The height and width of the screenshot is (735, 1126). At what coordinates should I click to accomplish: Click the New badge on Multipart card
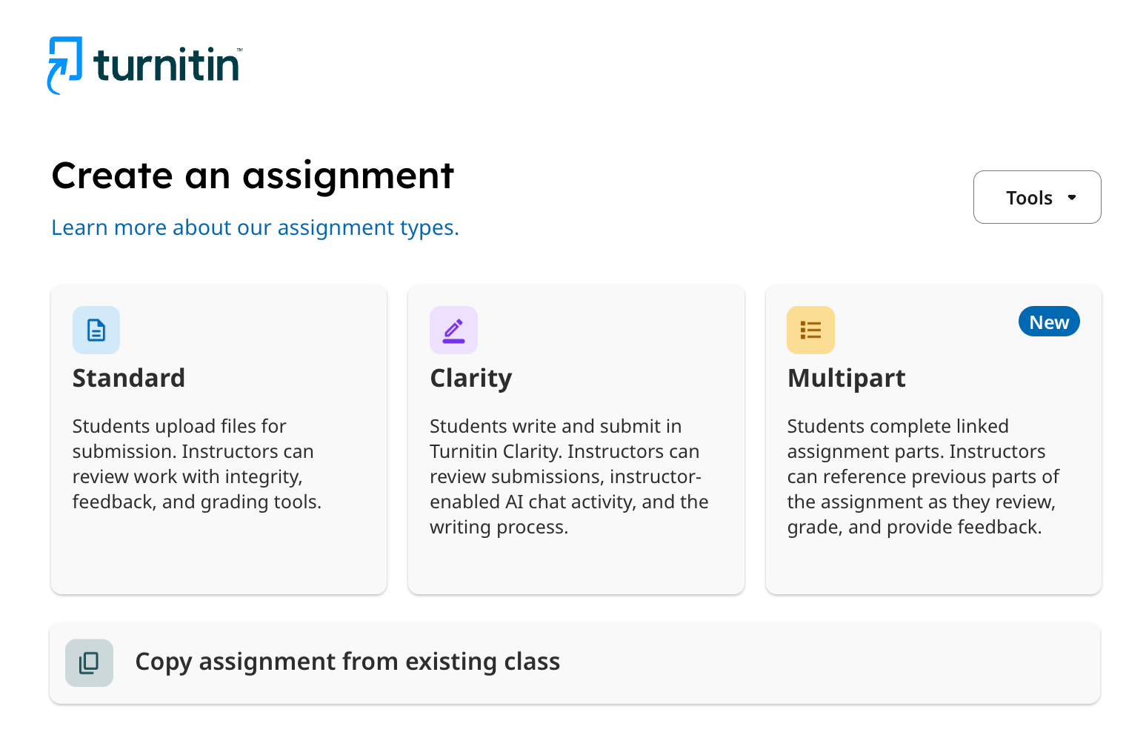[1049, 322]
